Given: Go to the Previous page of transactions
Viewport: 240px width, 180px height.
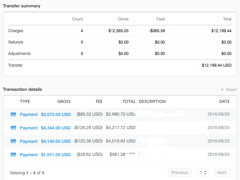Looking at the screenshot, I should pos(179,173).
